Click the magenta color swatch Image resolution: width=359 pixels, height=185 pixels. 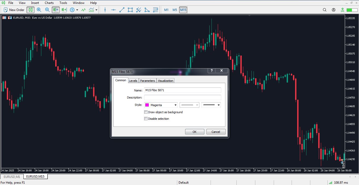147,105
